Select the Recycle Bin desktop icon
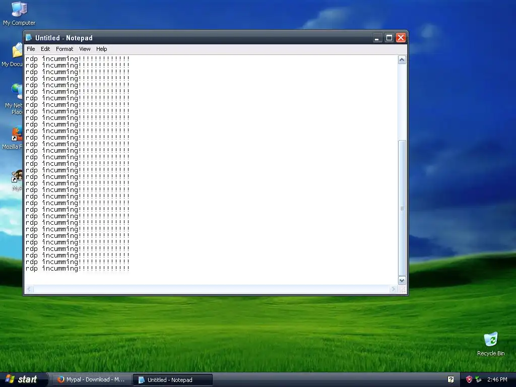516x387 pixels. tap(491, 344)
